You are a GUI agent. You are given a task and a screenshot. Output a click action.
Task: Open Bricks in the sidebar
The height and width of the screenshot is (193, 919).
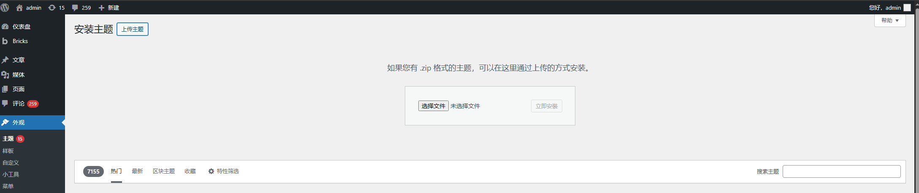coord(20,41)
